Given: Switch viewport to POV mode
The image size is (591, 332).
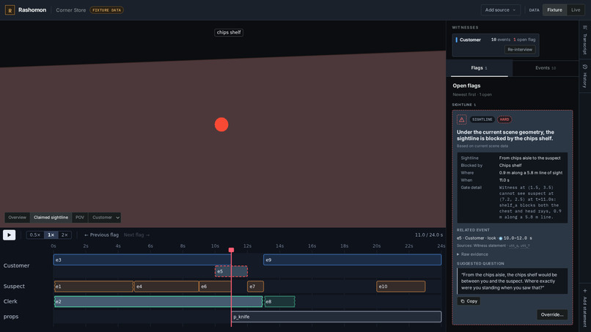Looking at the screenshot, I should click(80, 218).
